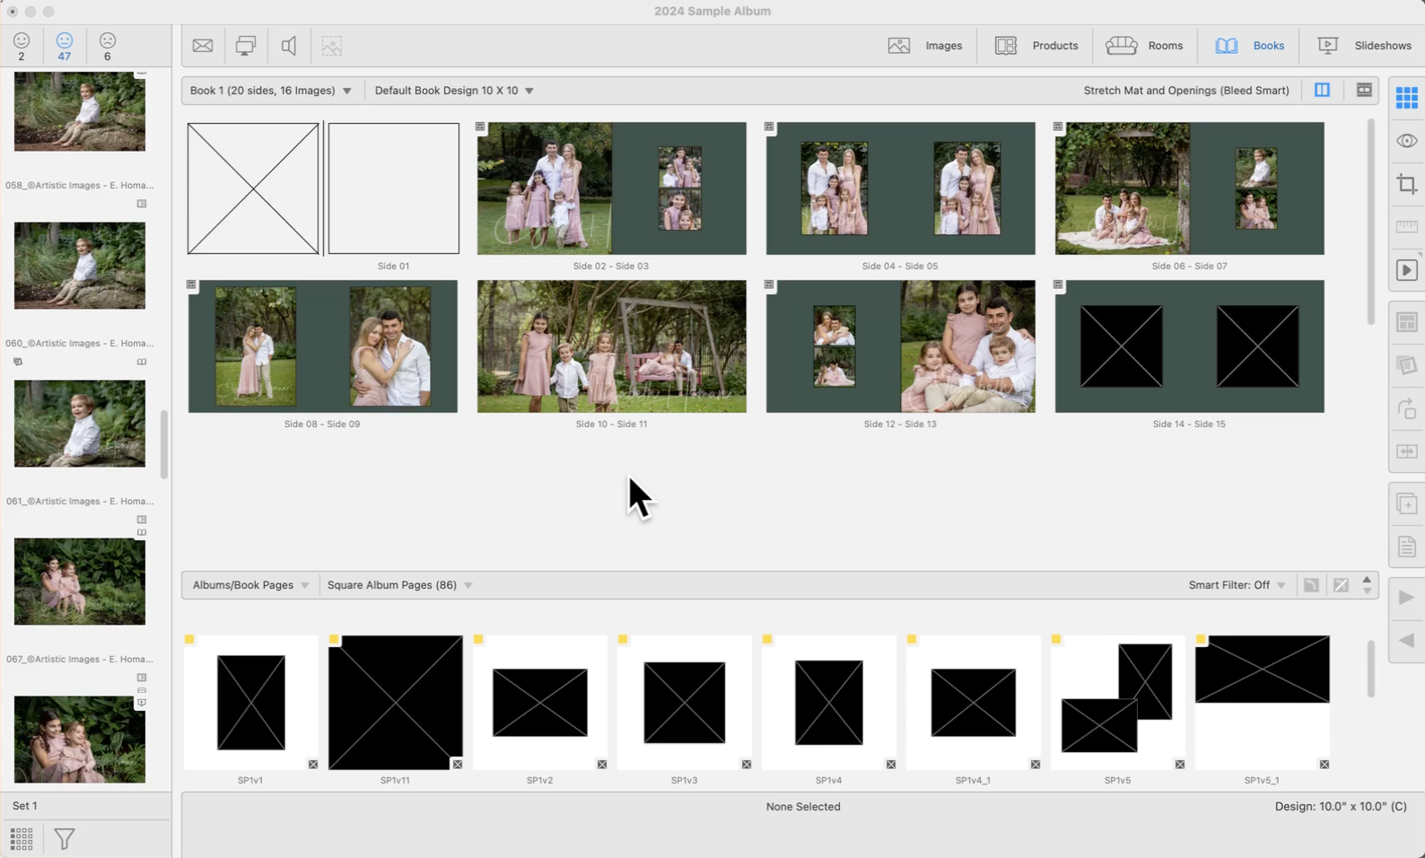Select the Side 10 - Side 11 spread
The height and width of the screenshot is (858, 1425).
(611, 346)
